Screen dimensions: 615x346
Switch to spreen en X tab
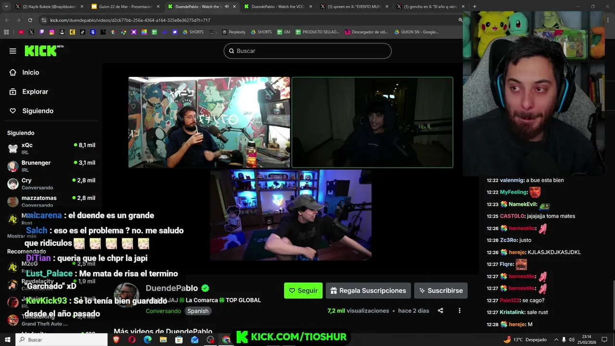(354, 7)
